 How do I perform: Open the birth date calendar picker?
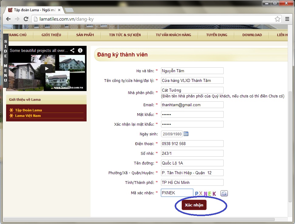(186, 134)
